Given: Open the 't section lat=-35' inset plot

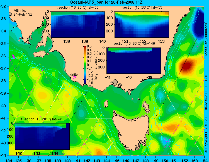Looking at the screenshot, I should (142, 25).
